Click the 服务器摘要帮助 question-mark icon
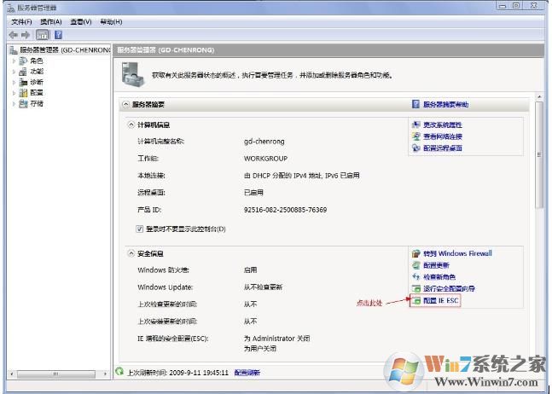This screenshot has height=394, width=552. click(415, 104)
